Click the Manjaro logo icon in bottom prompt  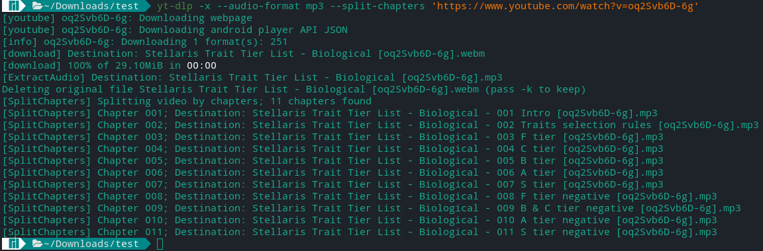coord(15,244)
